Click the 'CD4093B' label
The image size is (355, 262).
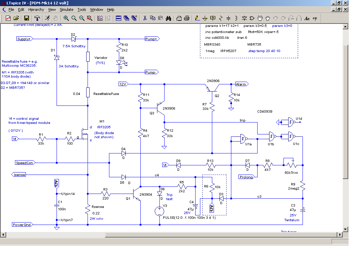(265, 112)
